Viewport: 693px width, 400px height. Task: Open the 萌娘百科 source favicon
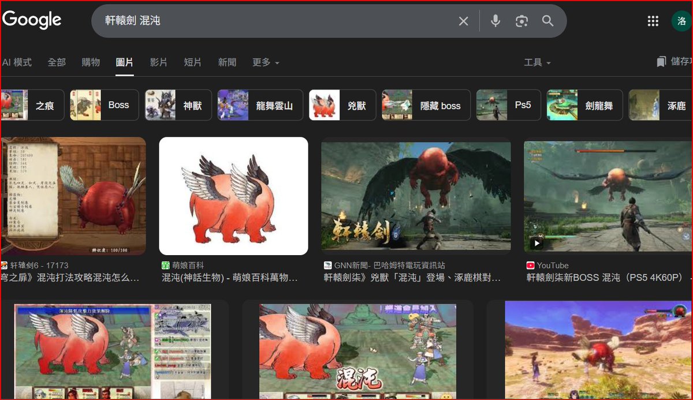coord(166,266)
